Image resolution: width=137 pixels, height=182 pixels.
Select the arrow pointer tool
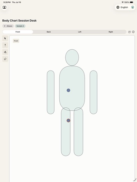point(5,38)
